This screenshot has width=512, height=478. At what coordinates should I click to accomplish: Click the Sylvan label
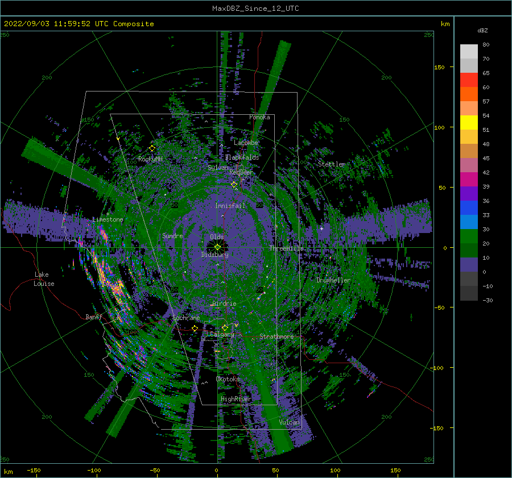coord(218,168)
